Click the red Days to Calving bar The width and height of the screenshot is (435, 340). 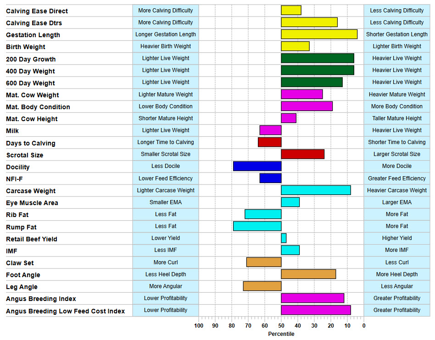coord(269,142)
